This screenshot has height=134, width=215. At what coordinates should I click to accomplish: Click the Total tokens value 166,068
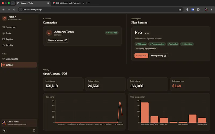click(137, 86)
